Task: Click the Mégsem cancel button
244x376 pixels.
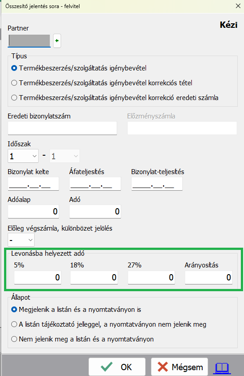Action: click(x=179, y=367)
